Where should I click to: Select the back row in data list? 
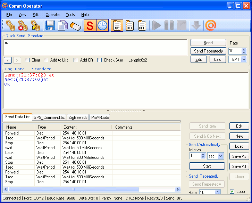[92, 153]
